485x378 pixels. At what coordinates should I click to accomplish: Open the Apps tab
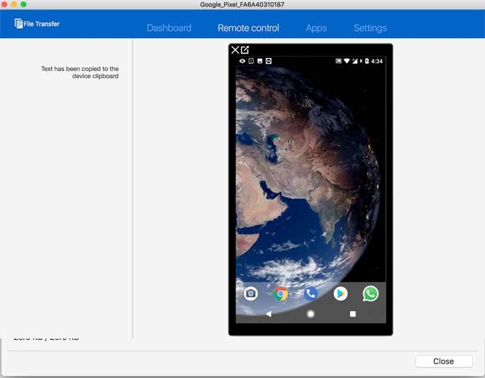(x=316, y=28)
